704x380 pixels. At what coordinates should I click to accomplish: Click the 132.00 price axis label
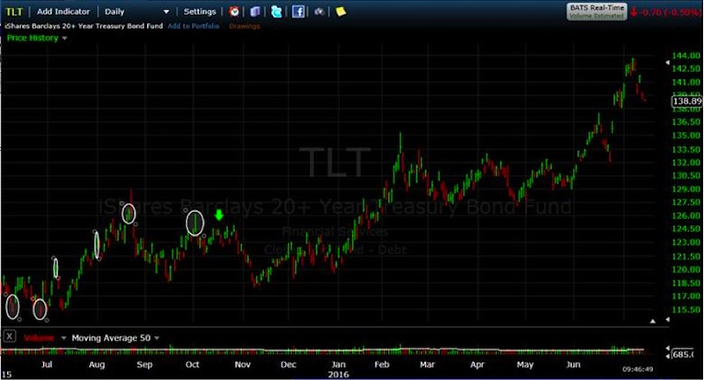[x=686, y=163]
